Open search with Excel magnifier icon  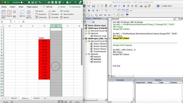pyautogui.click(x=75, y=2)
